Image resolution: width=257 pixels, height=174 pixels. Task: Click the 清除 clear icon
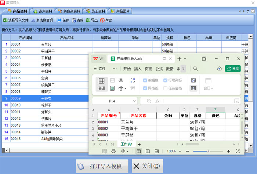coord(74,20)
